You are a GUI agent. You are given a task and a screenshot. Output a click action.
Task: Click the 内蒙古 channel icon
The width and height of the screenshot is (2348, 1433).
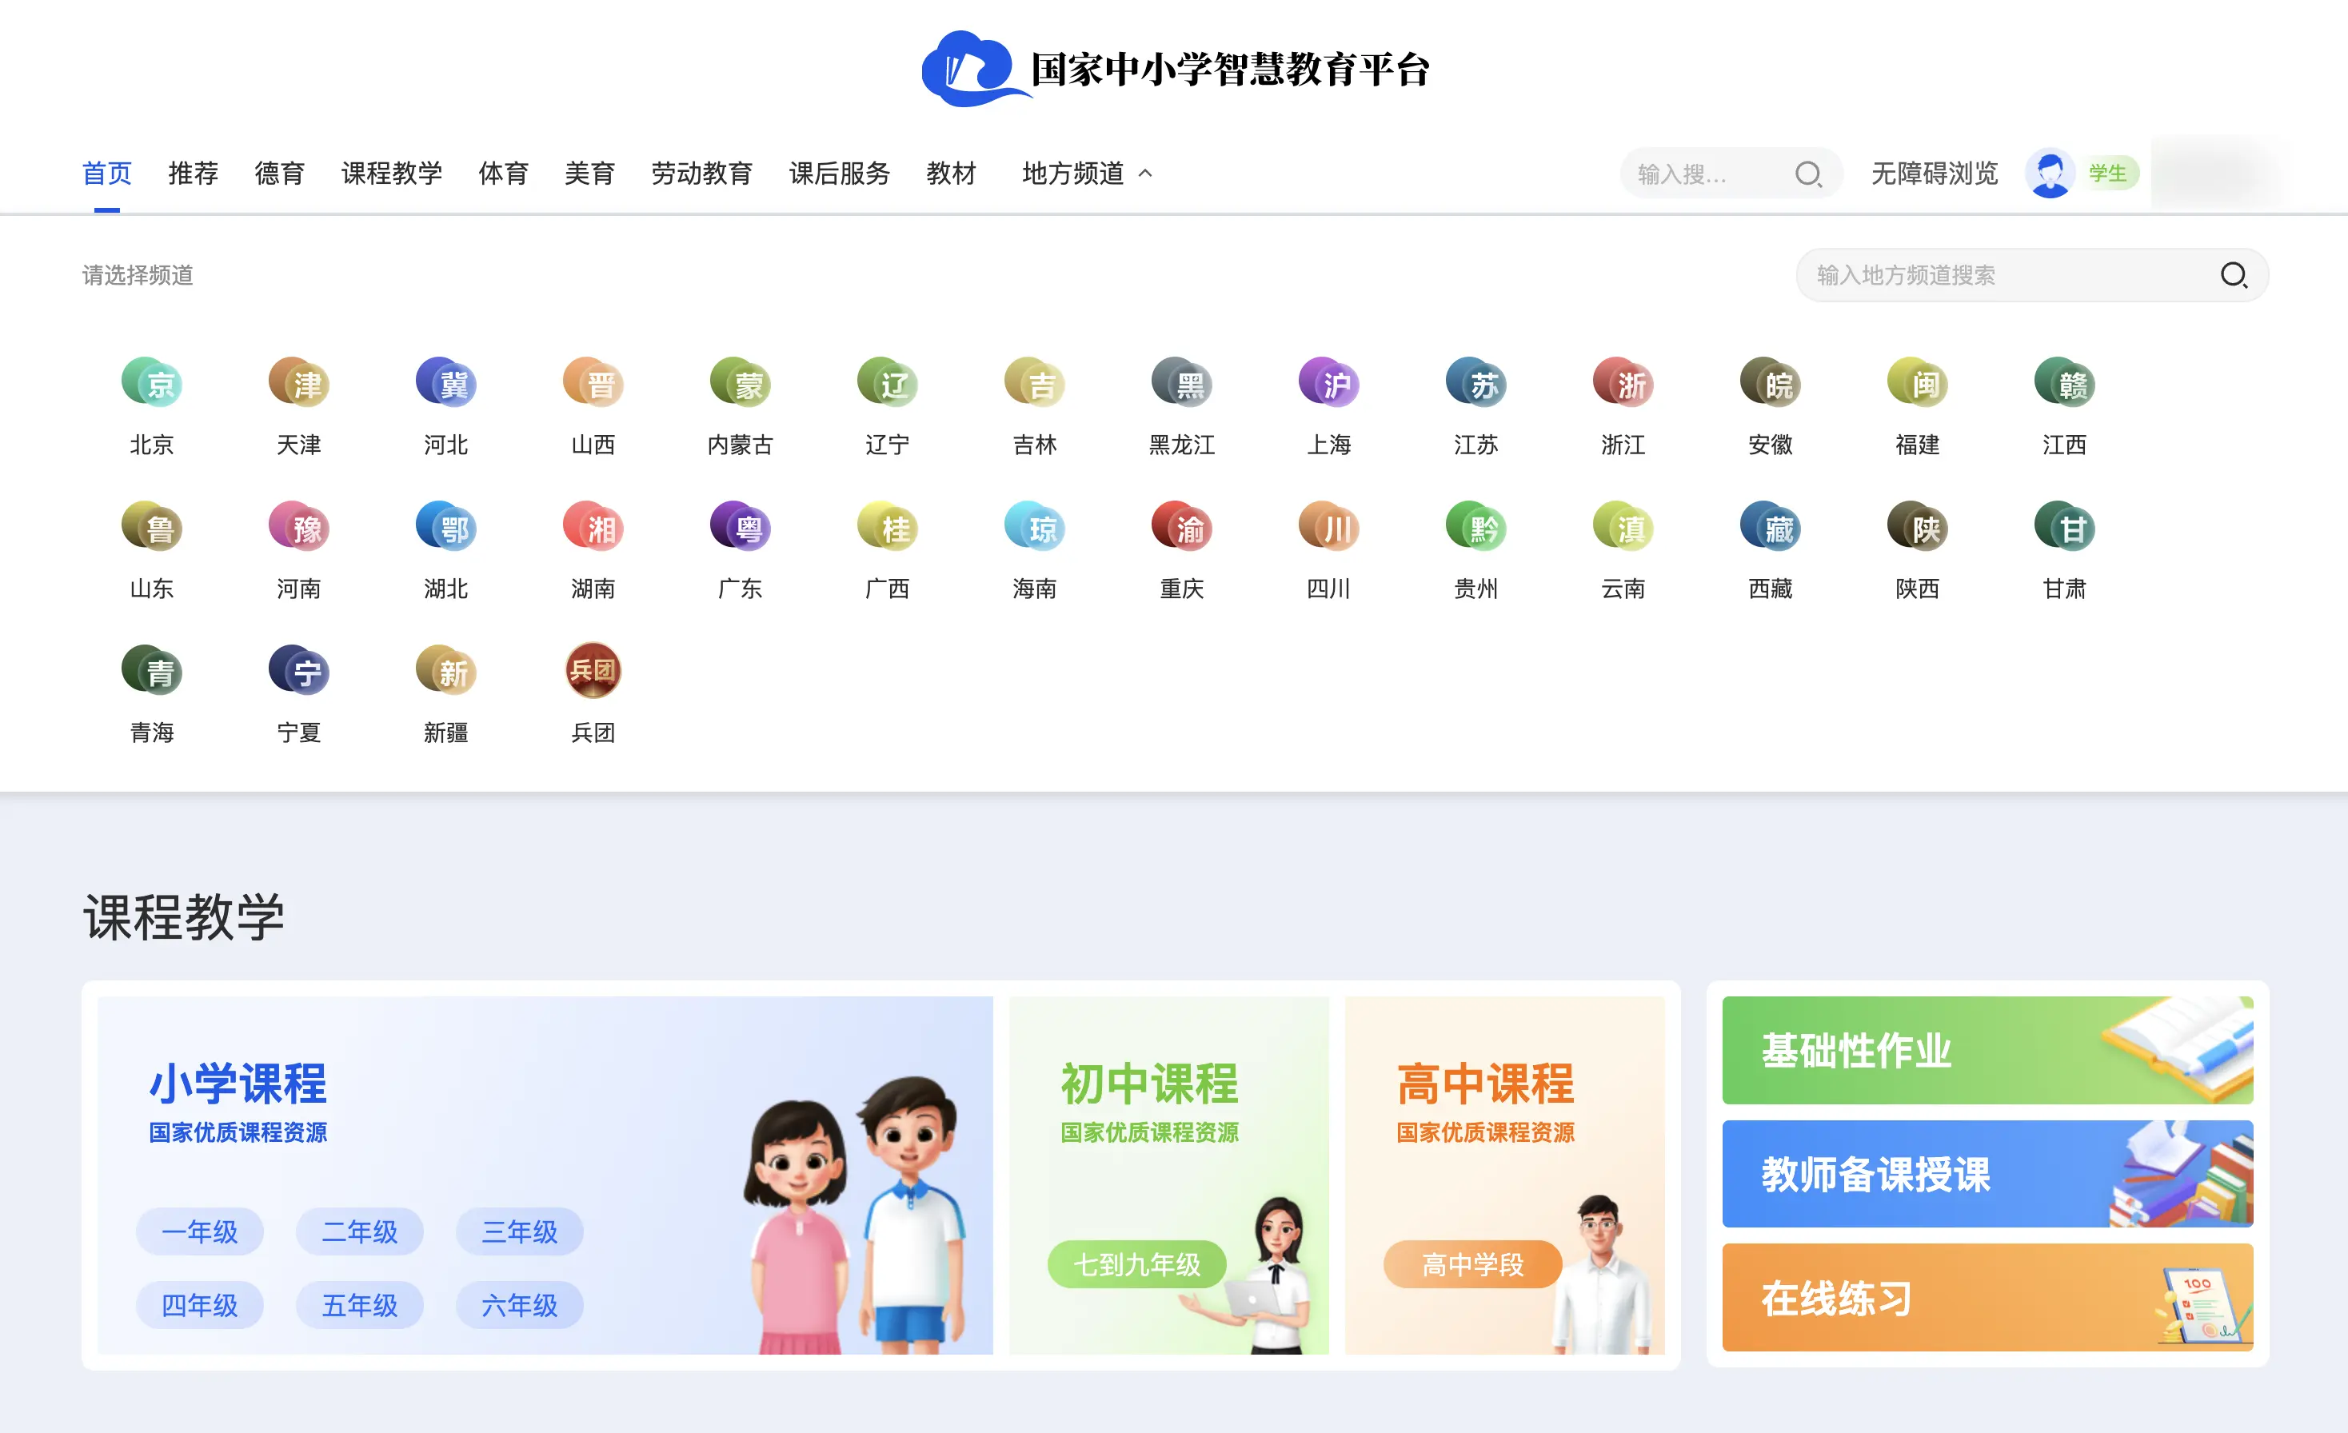point(741,383)
